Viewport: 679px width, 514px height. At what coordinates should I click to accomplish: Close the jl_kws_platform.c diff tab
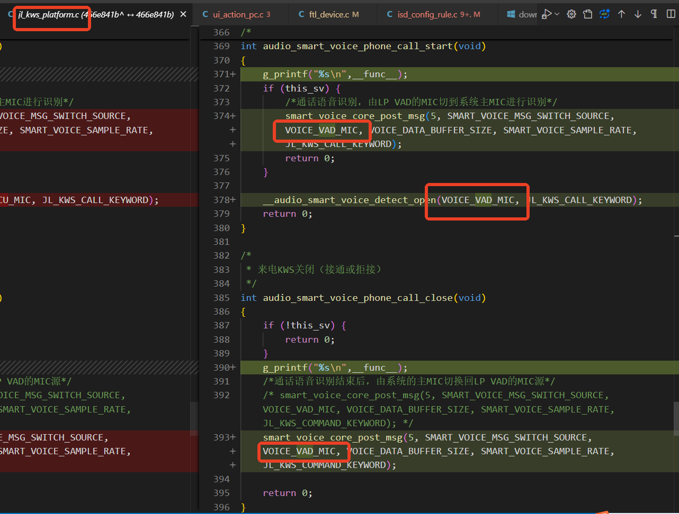tap(183, 14)
